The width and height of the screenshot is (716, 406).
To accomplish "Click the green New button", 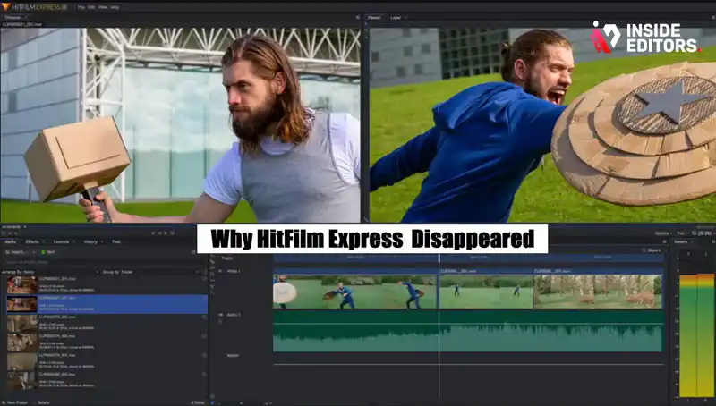I will (48, 252).
